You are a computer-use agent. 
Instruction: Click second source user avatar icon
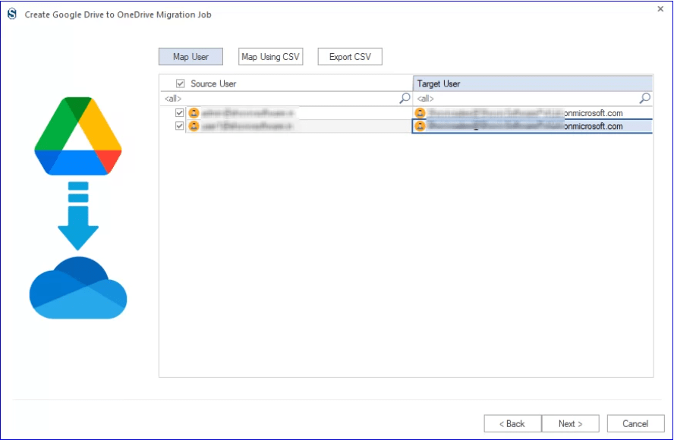point(194,126)
